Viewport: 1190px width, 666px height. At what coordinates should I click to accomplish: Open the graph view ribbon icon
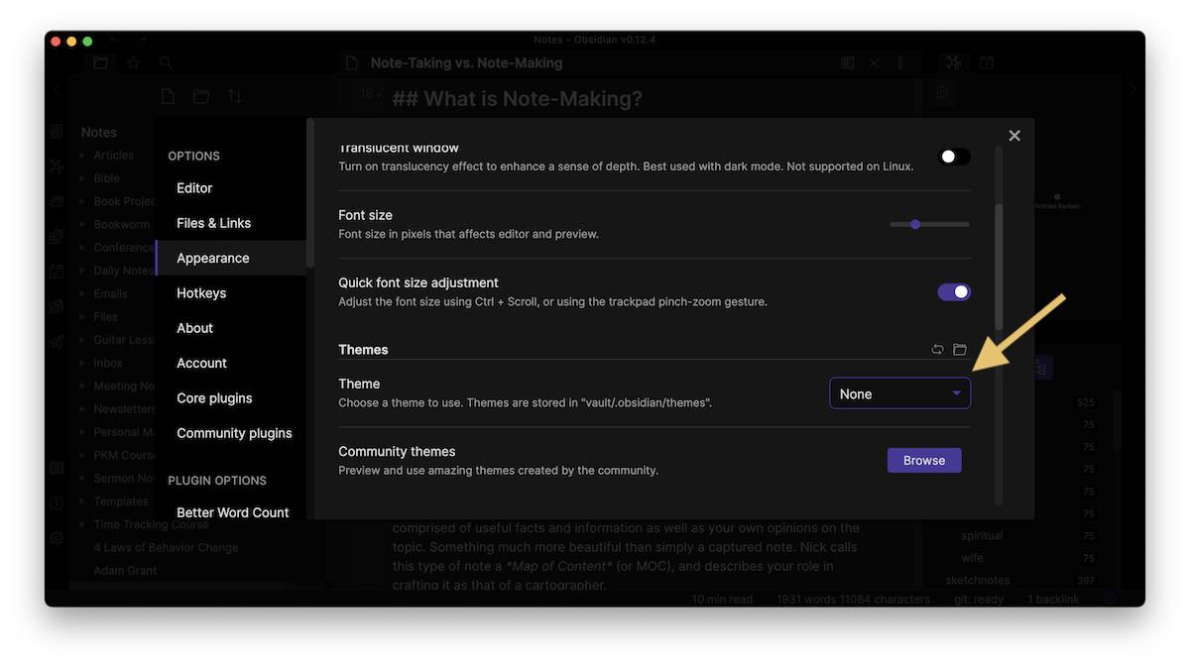point(57,166)
